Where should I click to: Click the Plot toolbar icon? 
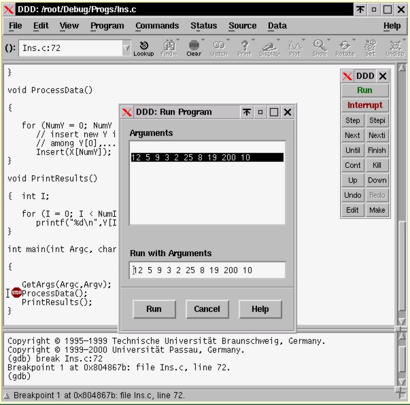(295, 48)
